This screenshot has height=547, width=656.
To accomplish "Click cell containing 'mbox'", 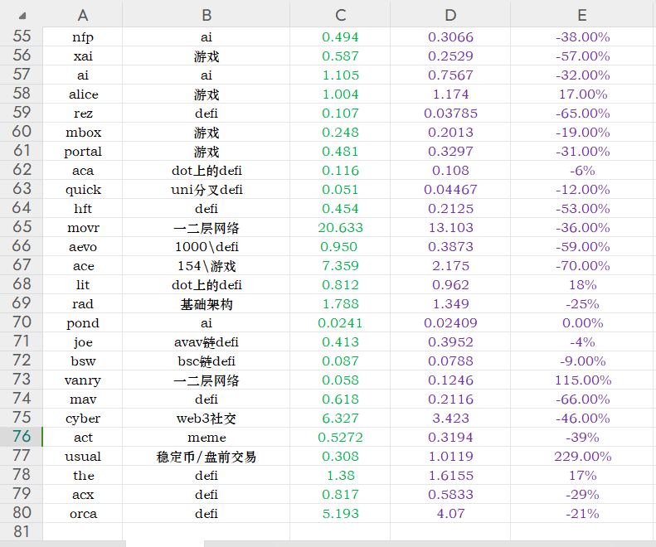I will pos(82,132).
